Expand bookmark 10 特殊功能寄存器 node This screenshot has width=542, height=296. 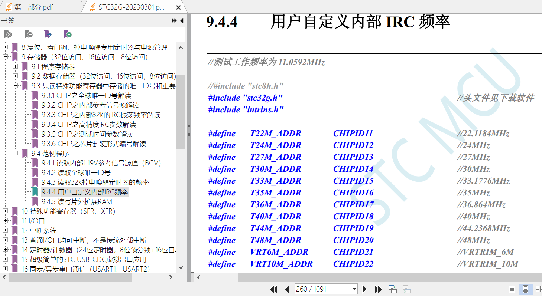6,211
